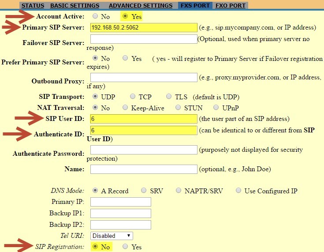The height and width of the screenshot is (252, 324).
Task: Set NAT Traversal to Keep-Alive
Action: tap(125, 107)
